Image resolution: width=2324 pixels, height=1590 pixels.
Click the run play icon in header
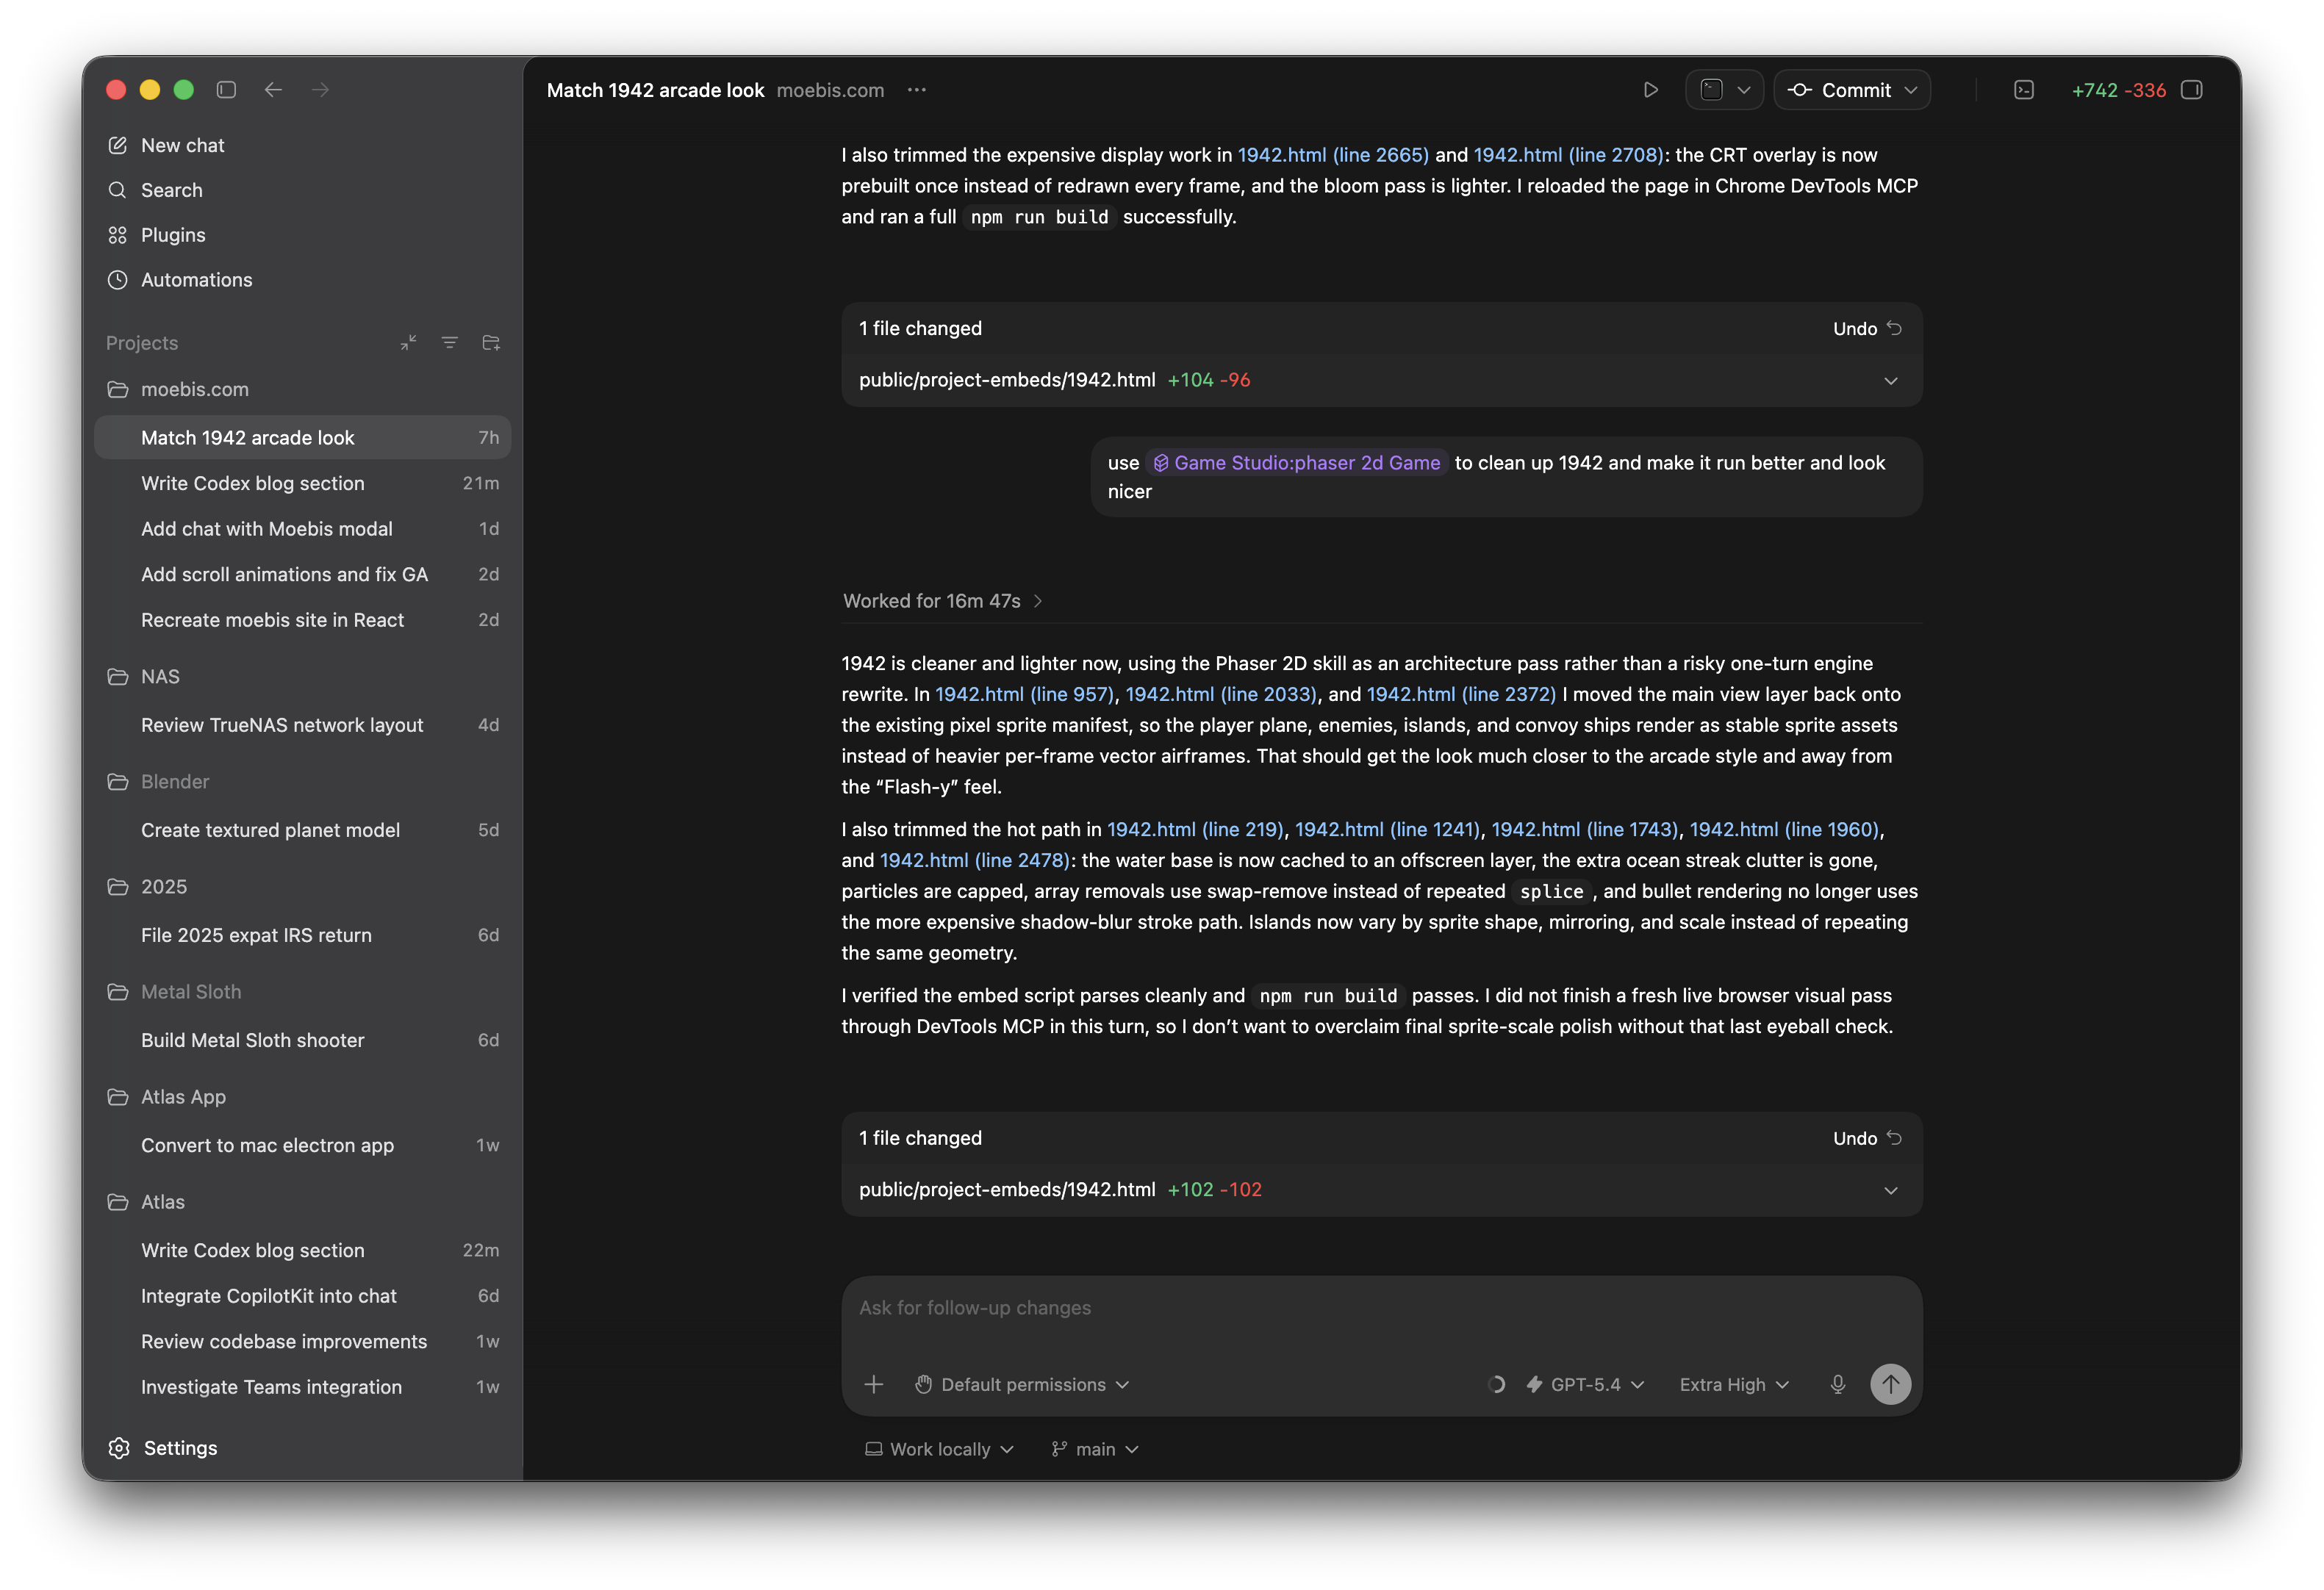point(1651,90)
